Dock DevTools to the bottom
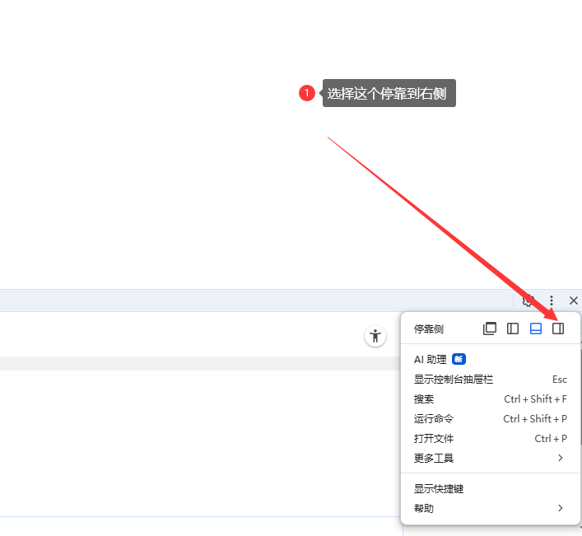Viewport: 582px width, 536px height. pyautogui.click(x=536, y=329)
